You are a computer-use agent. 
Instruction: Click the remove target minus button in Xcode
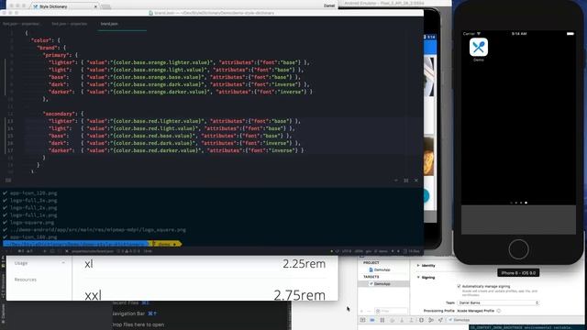(369, 311)
